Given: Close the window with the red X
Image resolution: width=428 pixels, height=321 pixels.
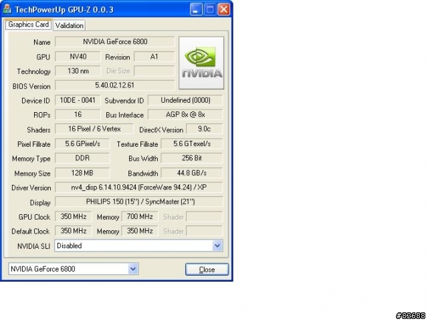Looking at the screenshot, I should 224,9.
